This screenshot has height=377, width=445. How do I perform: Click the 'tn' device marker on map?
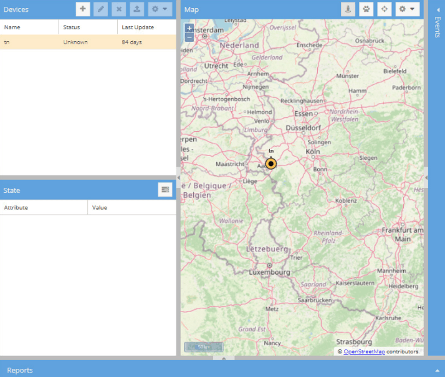coord(270,164)
